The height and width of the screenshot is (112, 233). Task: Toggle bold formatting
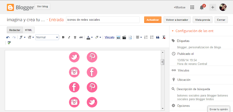pos(63,37)
